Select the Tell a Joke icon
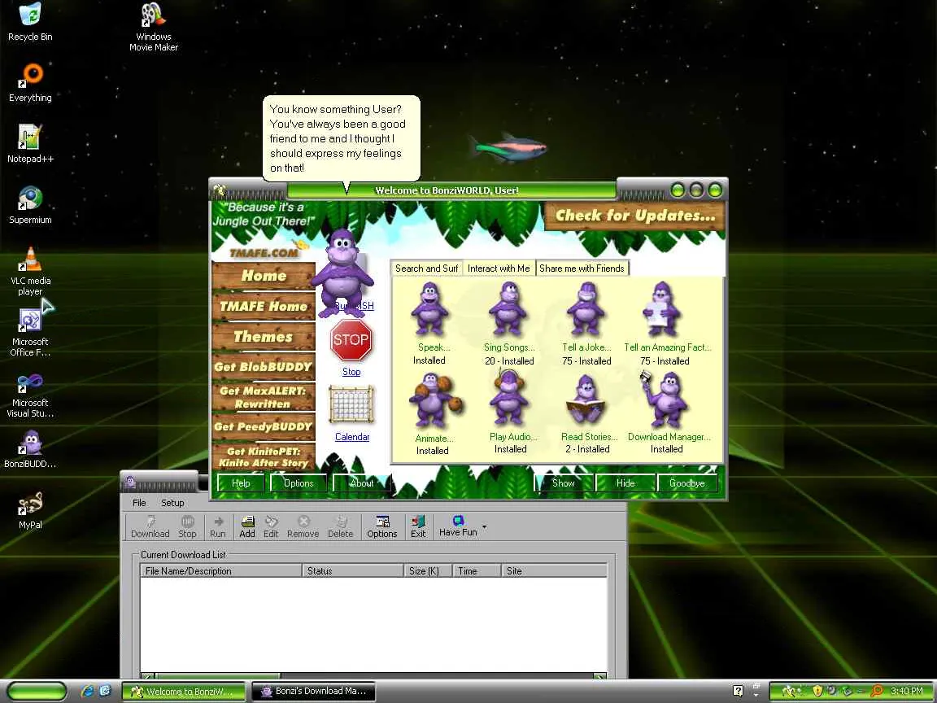 (586, 308)
